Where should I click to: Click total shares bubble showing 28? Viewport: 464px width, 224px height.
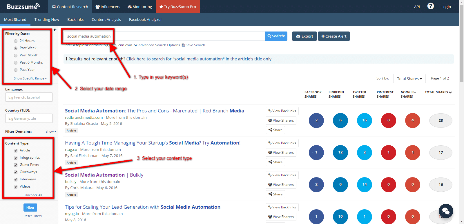441,121
